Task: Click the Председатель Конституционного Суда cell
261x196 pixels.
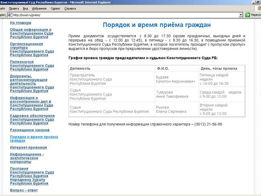Action: [111, 79]
